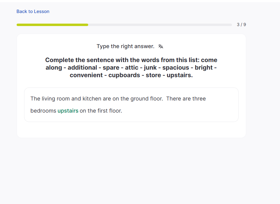Image resolution: width=280 pixels, height=204 pixels.
Task: Click the word junk in the list
Action: pyautogui.click(x=150, y=67)
